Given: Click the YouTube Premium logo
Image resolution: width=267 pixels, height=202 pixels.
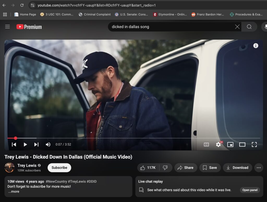Looking at the screenshot, I should [29, 27].
